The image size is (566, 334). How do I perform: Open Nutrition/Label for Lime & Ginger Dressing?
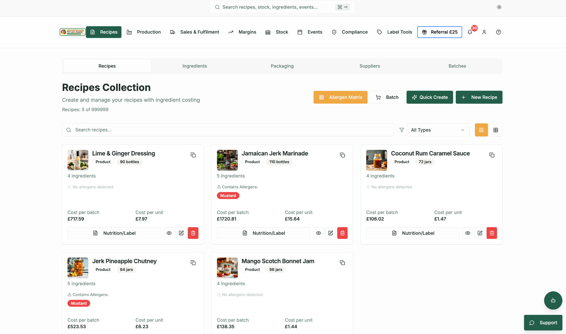(114, 233)
